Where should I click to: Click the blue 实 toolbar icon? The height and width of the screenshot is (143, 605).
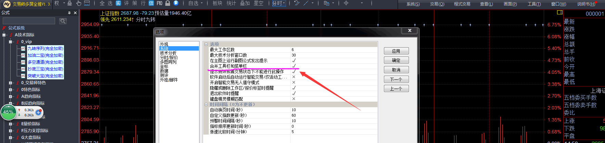coord(118,3)
